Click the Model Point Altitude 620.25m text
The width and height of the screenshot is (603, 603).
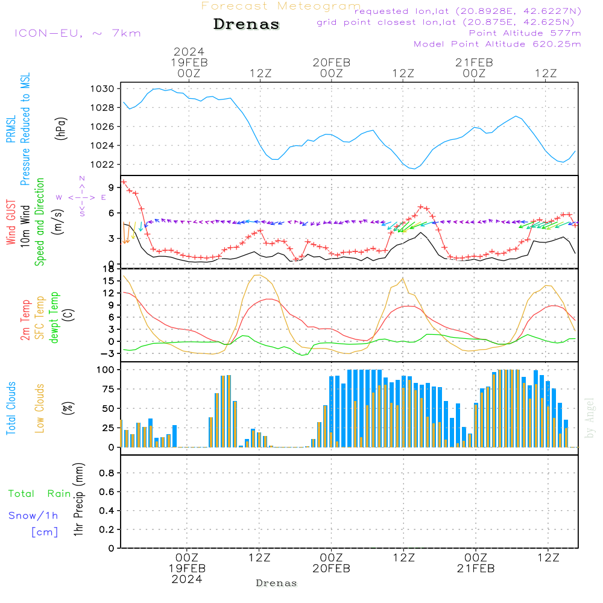pos(497,44)
